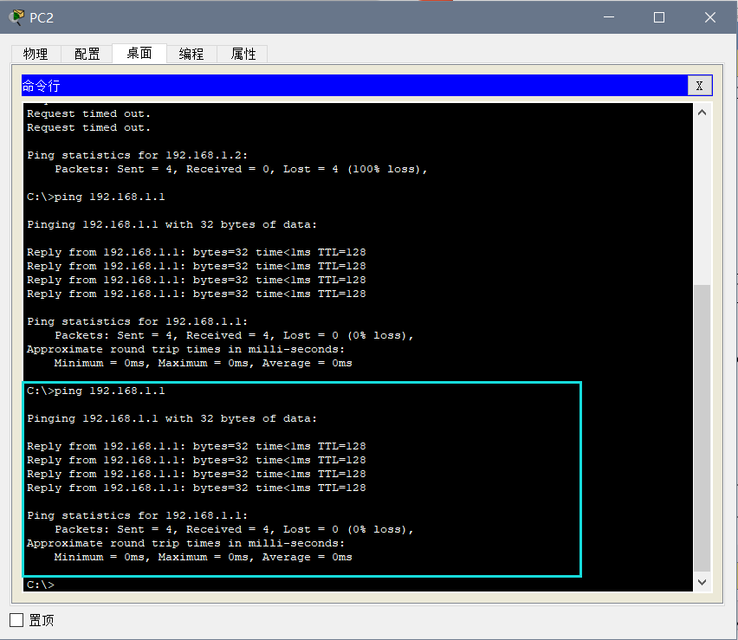Switch to the 配置 tab
Screen dimensions: 738x640
(x=87, y=54)
